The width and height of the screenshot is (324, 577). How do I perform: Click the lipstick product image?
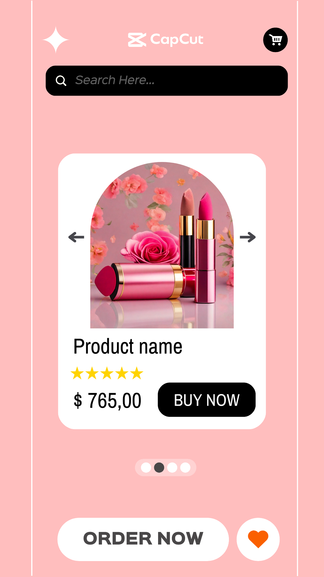click(x=162, y=245)
